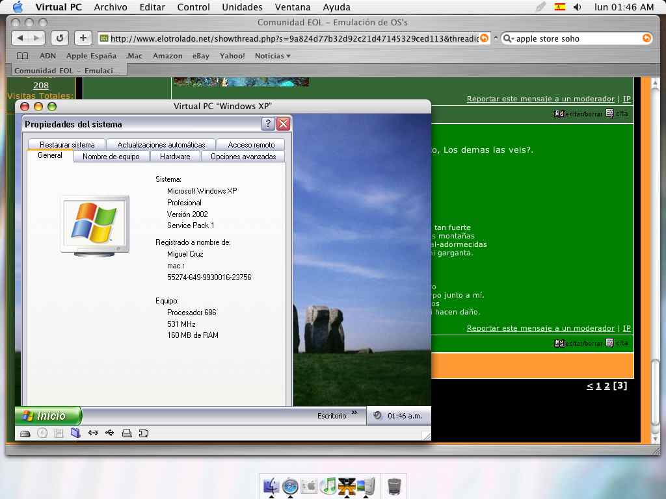Click second Reportar este mensaje a un moderador link
Viewport: 666px width, 499px height.
point(540,328)
